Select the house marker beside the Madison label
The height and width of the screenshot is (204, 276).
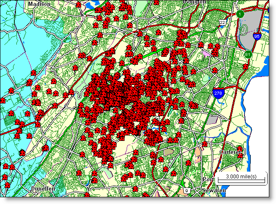click(77, 4)
